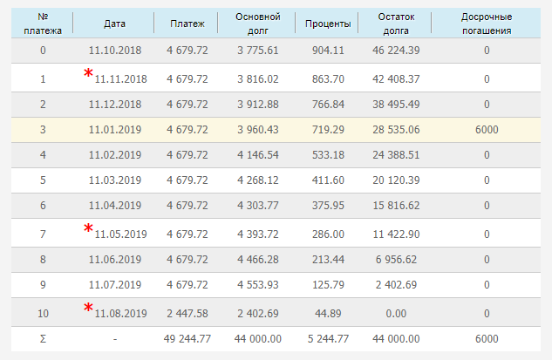Click the red asterisk beside 11.11.2018
552x360 pixels.
[x=88, y=73]
